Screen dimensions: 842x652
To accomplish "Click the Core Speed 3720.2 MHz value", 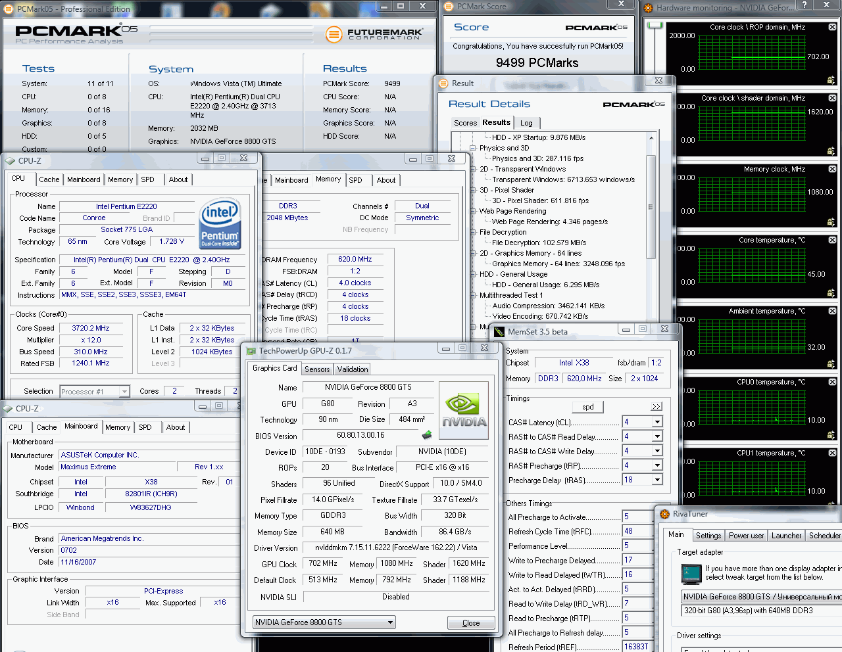I will (x=91, y=328).
